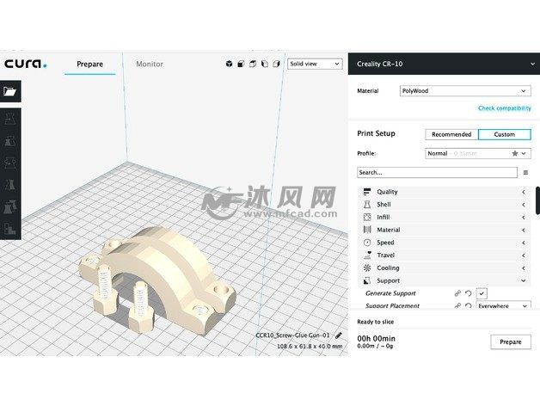Click the link icon for Generate Support
Screen dimensions: 540x406
click(x=457, y=293)
